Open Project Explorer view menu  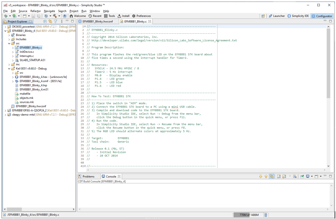pyautogui.click(x=62, y=21)
